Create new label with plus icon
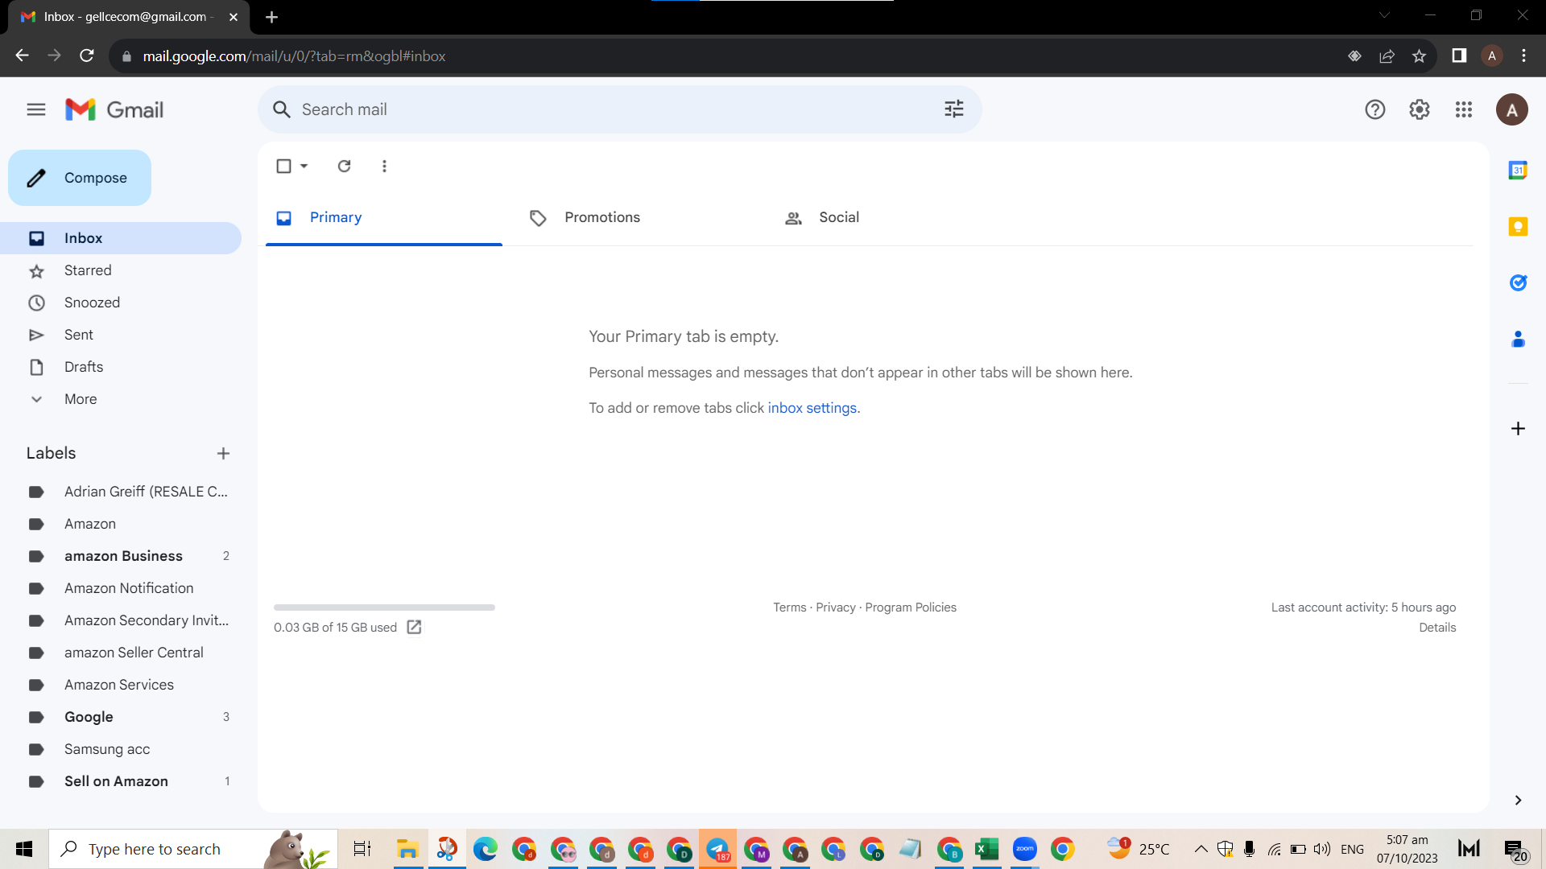1546x869 pixels. click(223, 454)
